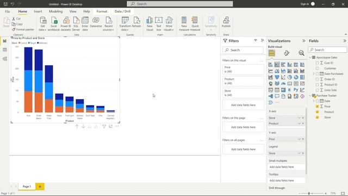Viewport: 348px width, 196px height.
Task: Switch to the View tab
Action: pyautogui.click(x=73, y=11)
